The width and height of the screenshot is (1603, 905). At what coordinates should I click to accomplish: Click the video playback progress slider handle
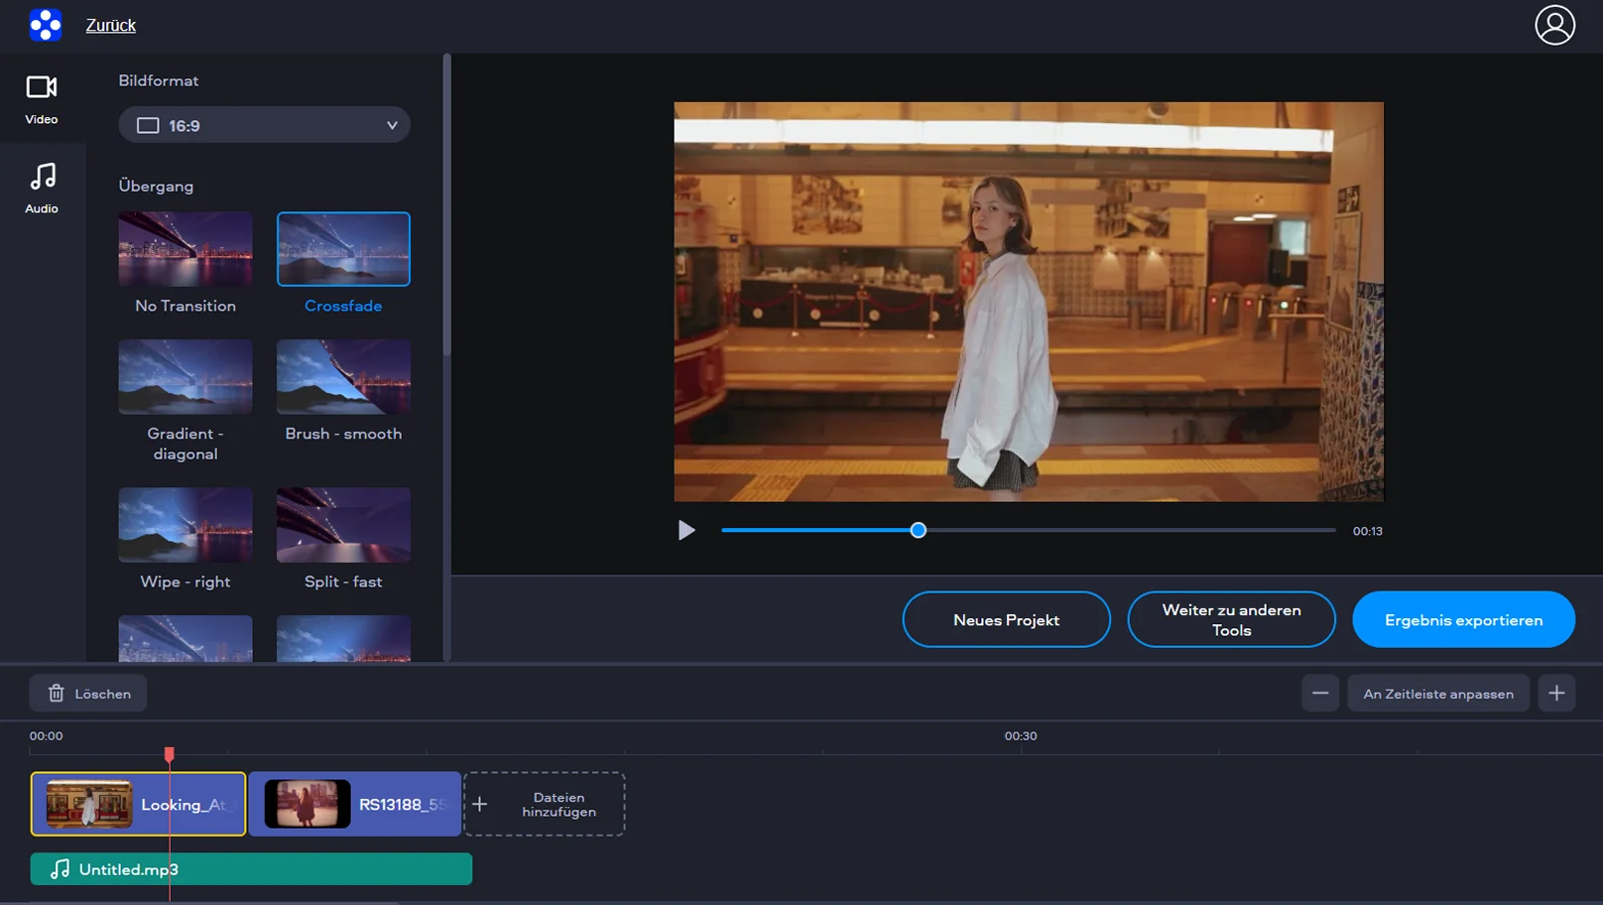pos(919,531)
